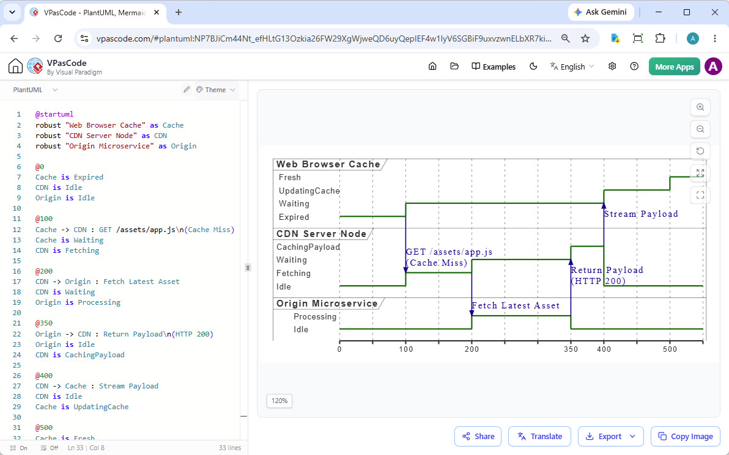729x455 pixels.
Task: Open Chrome profile avatar in toolbar
Action: click(x=693, y=38)
